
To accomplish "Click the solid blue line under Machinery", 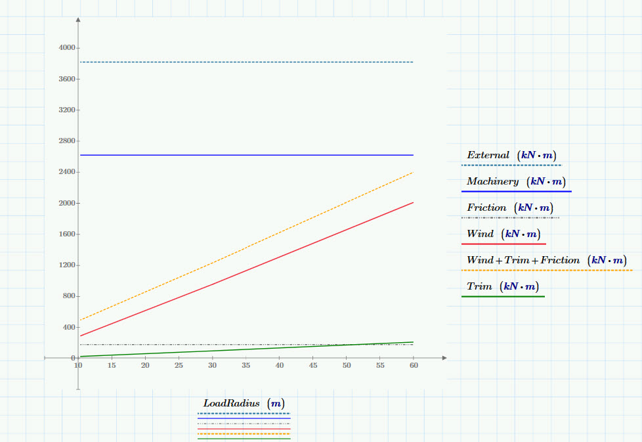I will (x=517, y=191).
